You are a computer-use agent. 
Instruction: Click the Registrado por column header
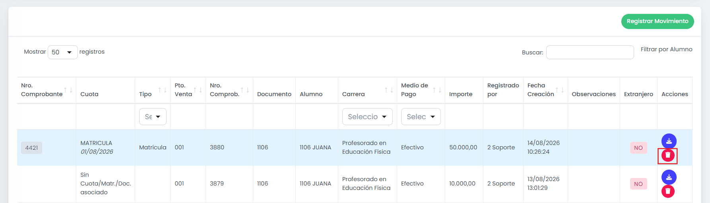pos(503,90)
